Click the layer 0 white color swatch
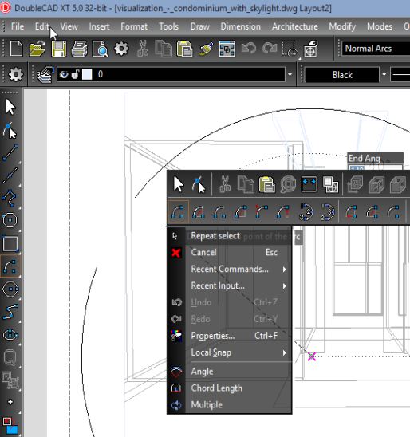The height and width of the screenshot is (437, 410). pyautogui.click(x=87, y=74)
